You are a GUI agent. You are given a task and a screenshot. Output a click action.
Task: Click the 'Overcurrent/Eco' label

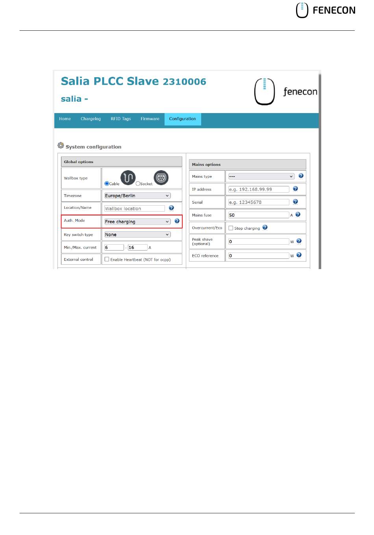point(207,228)
